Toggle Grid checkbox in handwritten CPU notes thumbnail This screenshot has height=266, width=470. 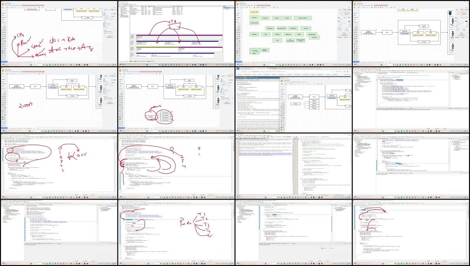point(105,14)
